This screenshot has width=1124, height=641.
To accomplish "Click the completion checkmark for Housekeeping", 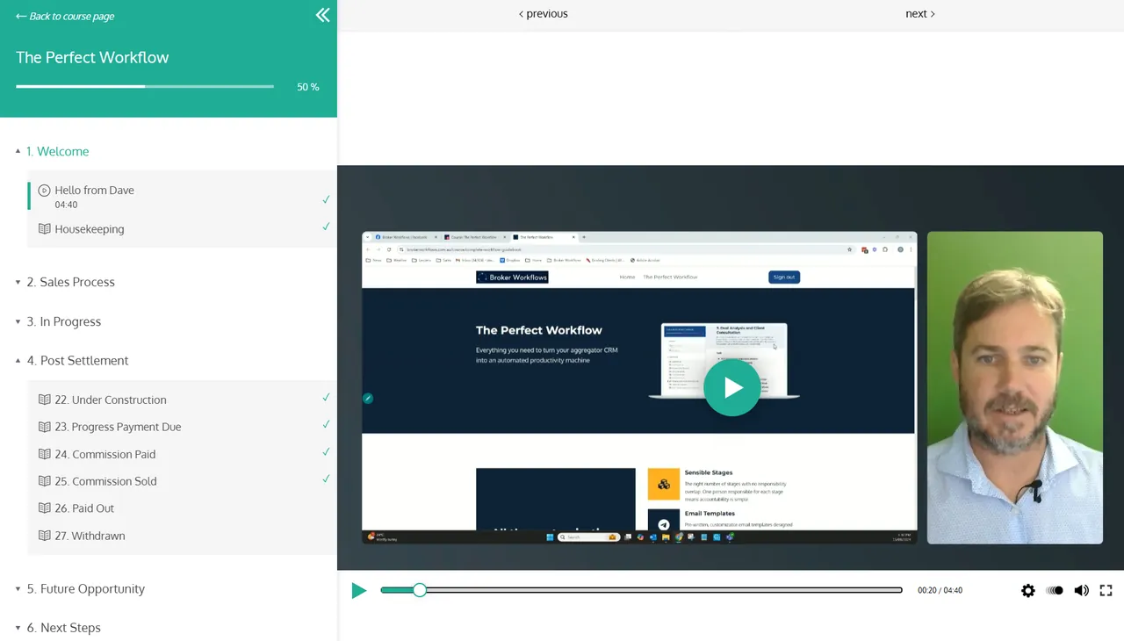I will click(x=326, y=227).
